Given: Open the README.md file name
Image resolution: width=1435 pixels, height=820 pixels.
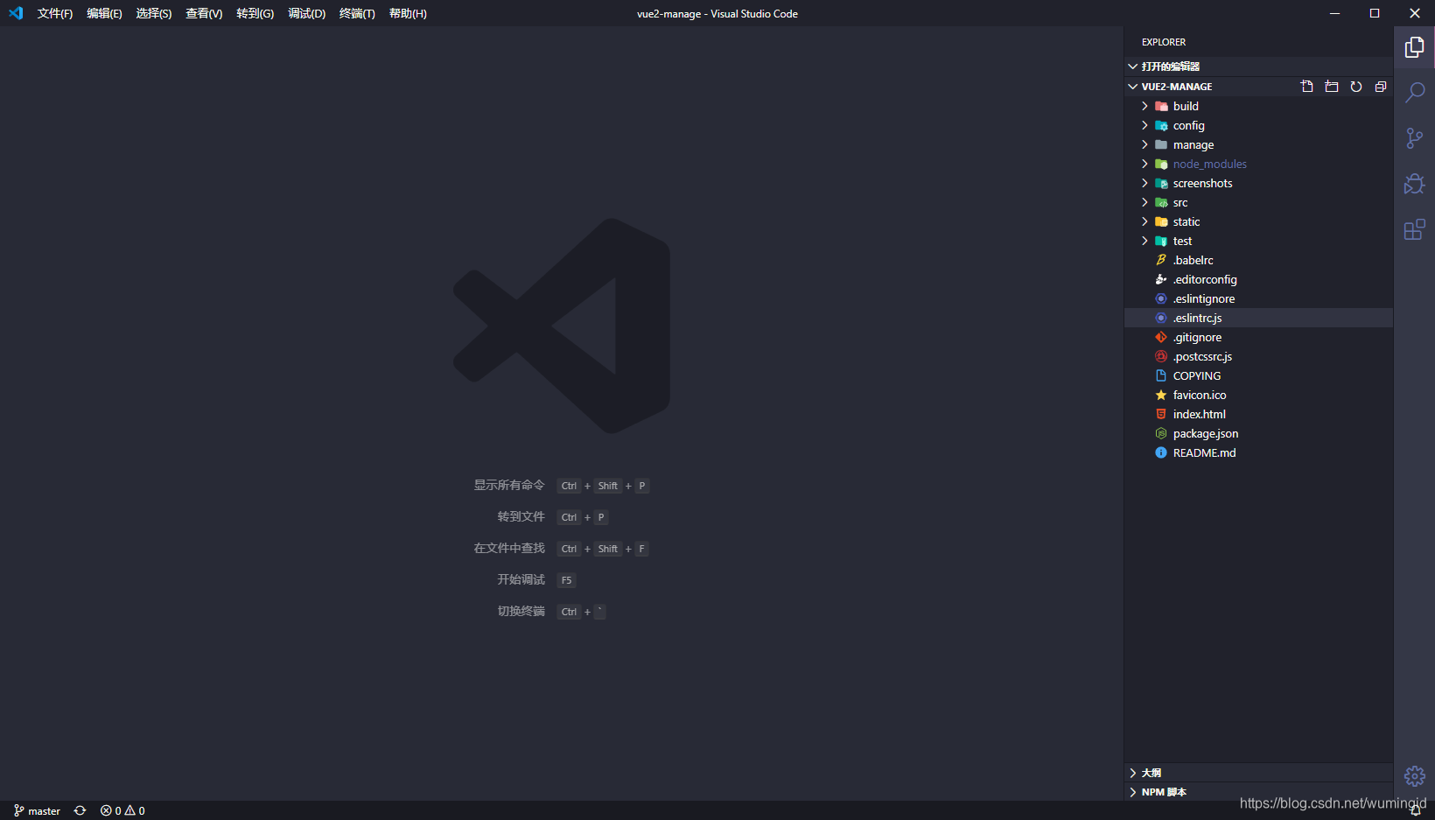Looking at the screenshot, I should [1205, 452].
